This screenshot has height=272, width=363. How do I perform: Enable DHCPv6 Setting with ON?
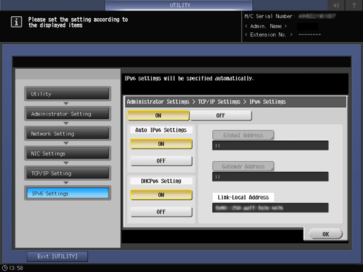point(161,195)
